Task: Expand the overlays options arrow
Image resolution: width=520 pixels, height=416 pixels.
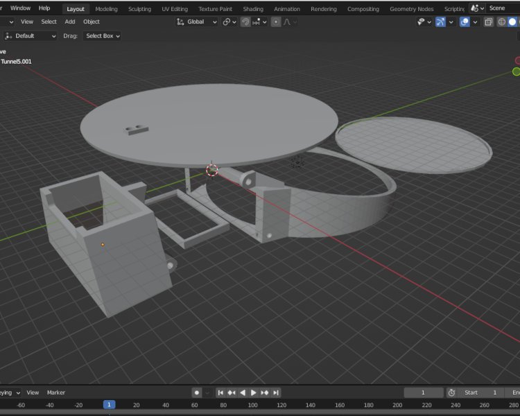Action: tap(475, 22)
